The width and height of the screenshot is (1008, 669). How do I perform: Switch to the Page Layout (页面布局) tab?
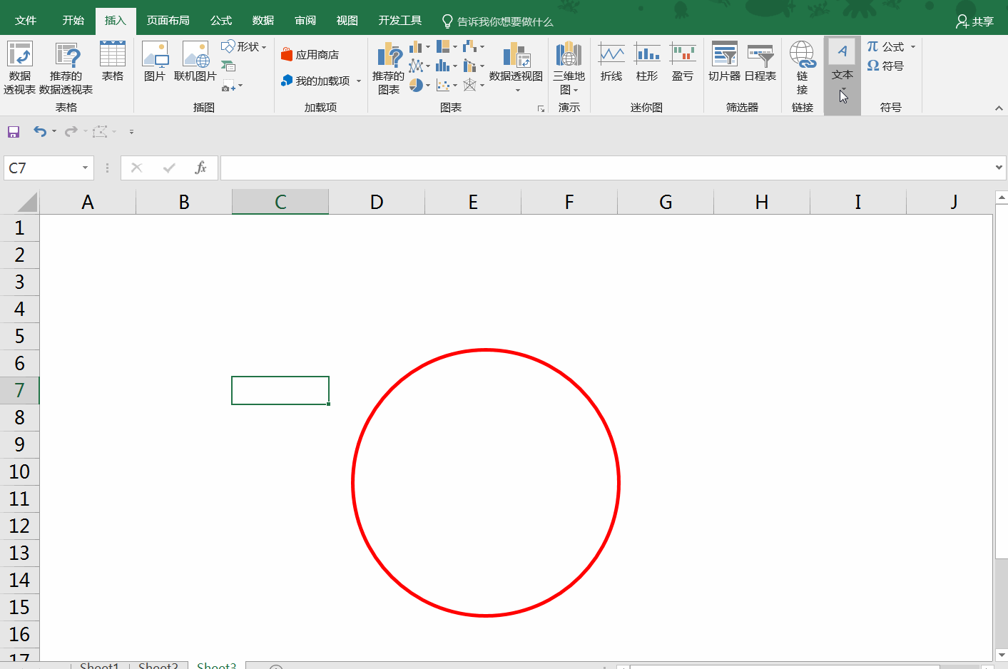click(168, 21)
